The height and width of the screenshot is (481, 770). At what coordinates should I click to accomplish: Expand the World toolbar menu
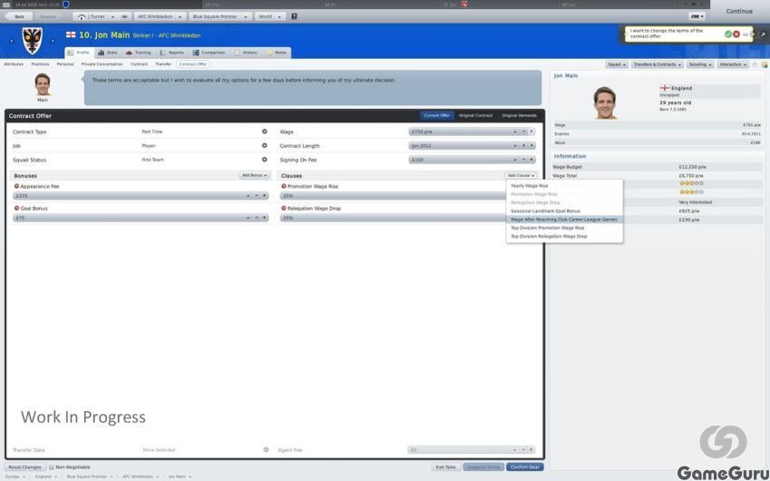(269, 16)
